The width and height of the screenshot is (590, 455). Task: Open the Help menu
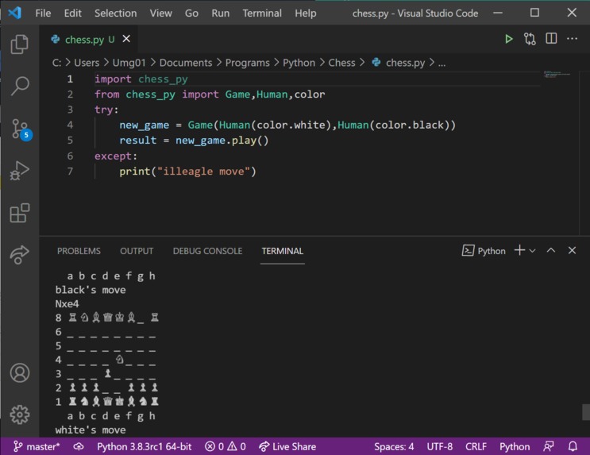[306, 13]
